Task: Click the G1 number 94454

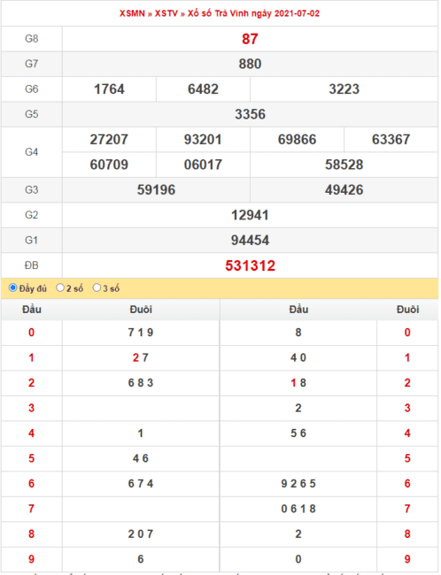Action: coord(250,241)
